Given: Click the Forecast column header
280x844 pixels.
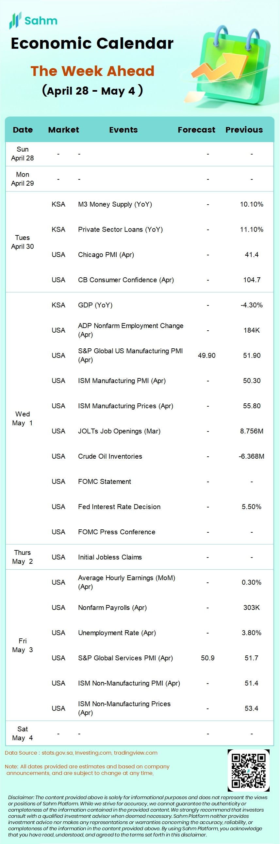Looking at the screenshot, I should [x=196, y=130].
